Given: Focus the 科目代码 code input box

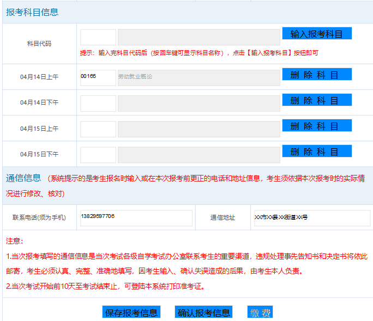Looking at the screenshot, I should tap(98, 37).
